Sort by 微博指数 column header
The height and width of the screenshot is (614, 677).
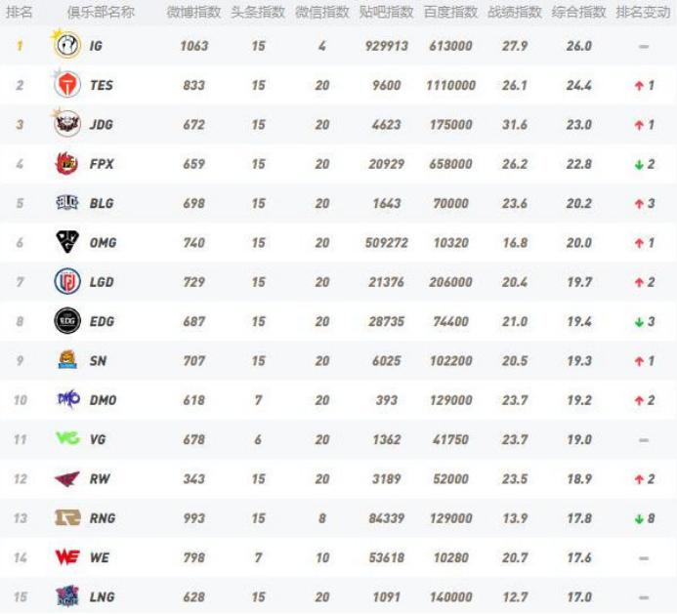193,13
